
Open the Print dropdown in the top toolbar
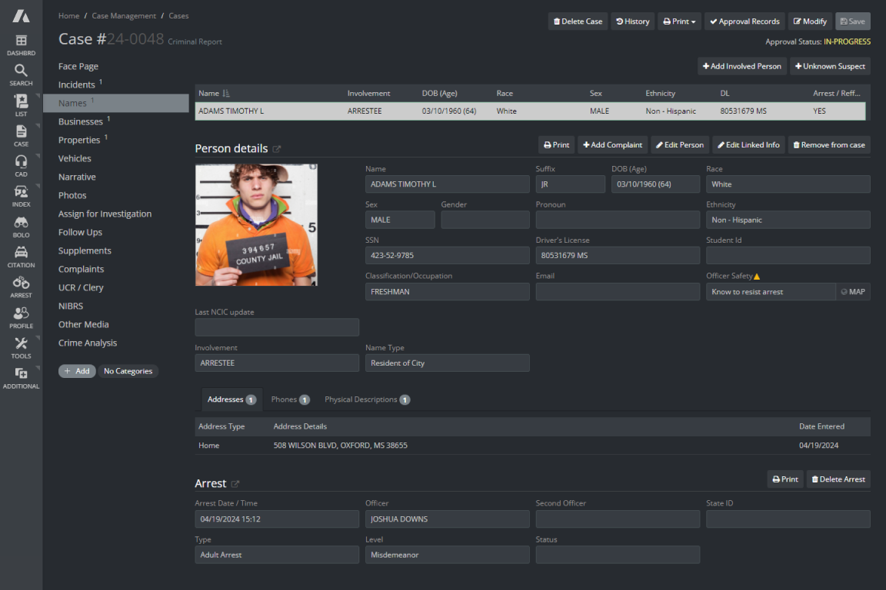(678, 21)
